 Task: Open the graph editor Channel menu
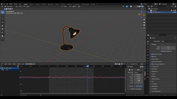click(19, 64)
